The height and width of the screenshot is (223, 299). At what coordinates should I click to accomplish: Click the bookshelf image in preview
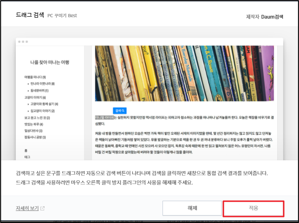tap(184, 73)
